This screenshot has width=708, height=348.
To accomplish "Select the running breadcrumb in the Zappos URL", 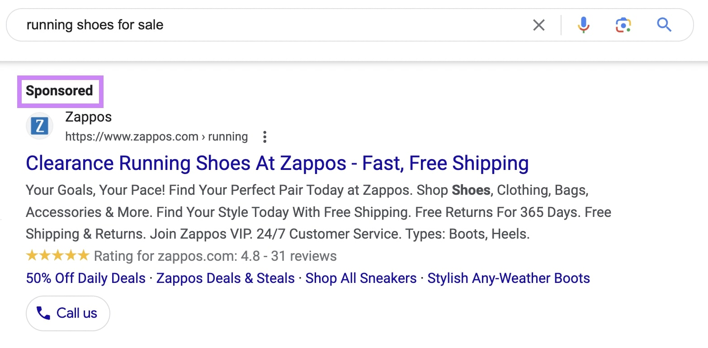I will 228,136.
